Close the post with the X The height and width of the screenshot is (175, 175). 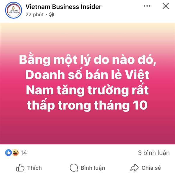pyautogui.click(x=166, y=6)
